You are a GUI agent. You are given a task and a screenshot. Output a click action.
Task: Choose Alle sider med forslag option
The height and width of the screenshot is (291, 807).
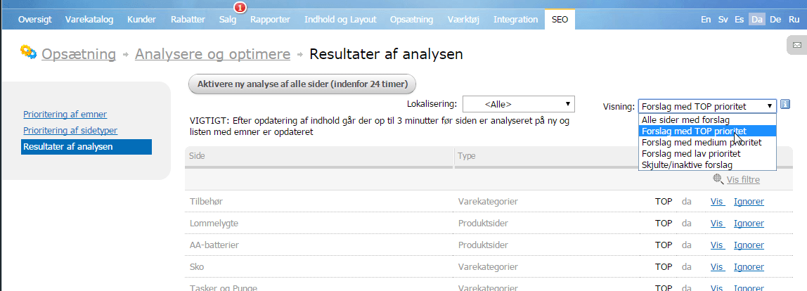pos(706,119)
